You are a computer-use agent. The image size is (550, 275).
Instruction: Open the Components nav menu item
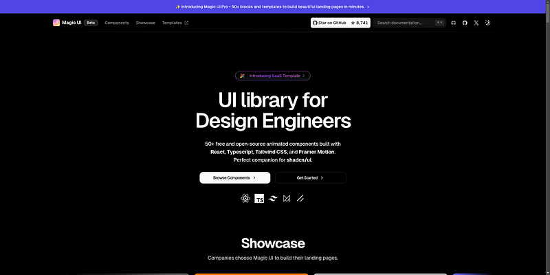pos(117,23)
